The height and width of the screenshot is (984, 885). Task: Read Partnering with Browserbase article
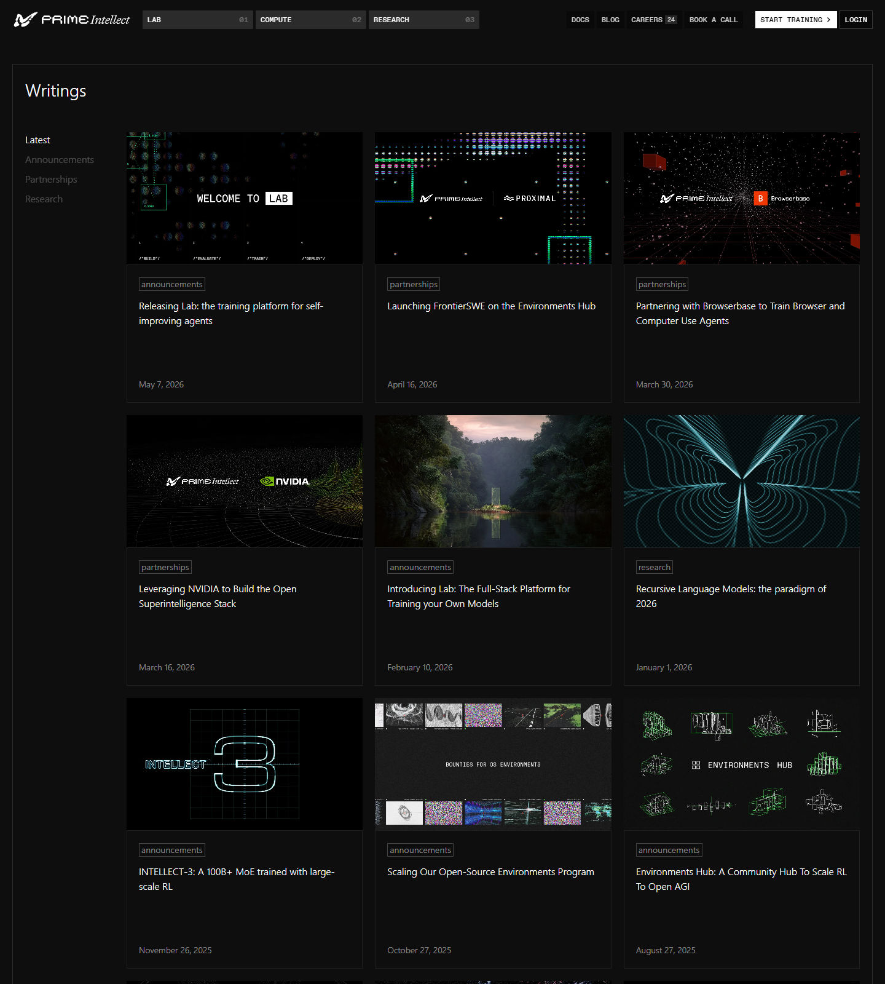tap(740, 314)
